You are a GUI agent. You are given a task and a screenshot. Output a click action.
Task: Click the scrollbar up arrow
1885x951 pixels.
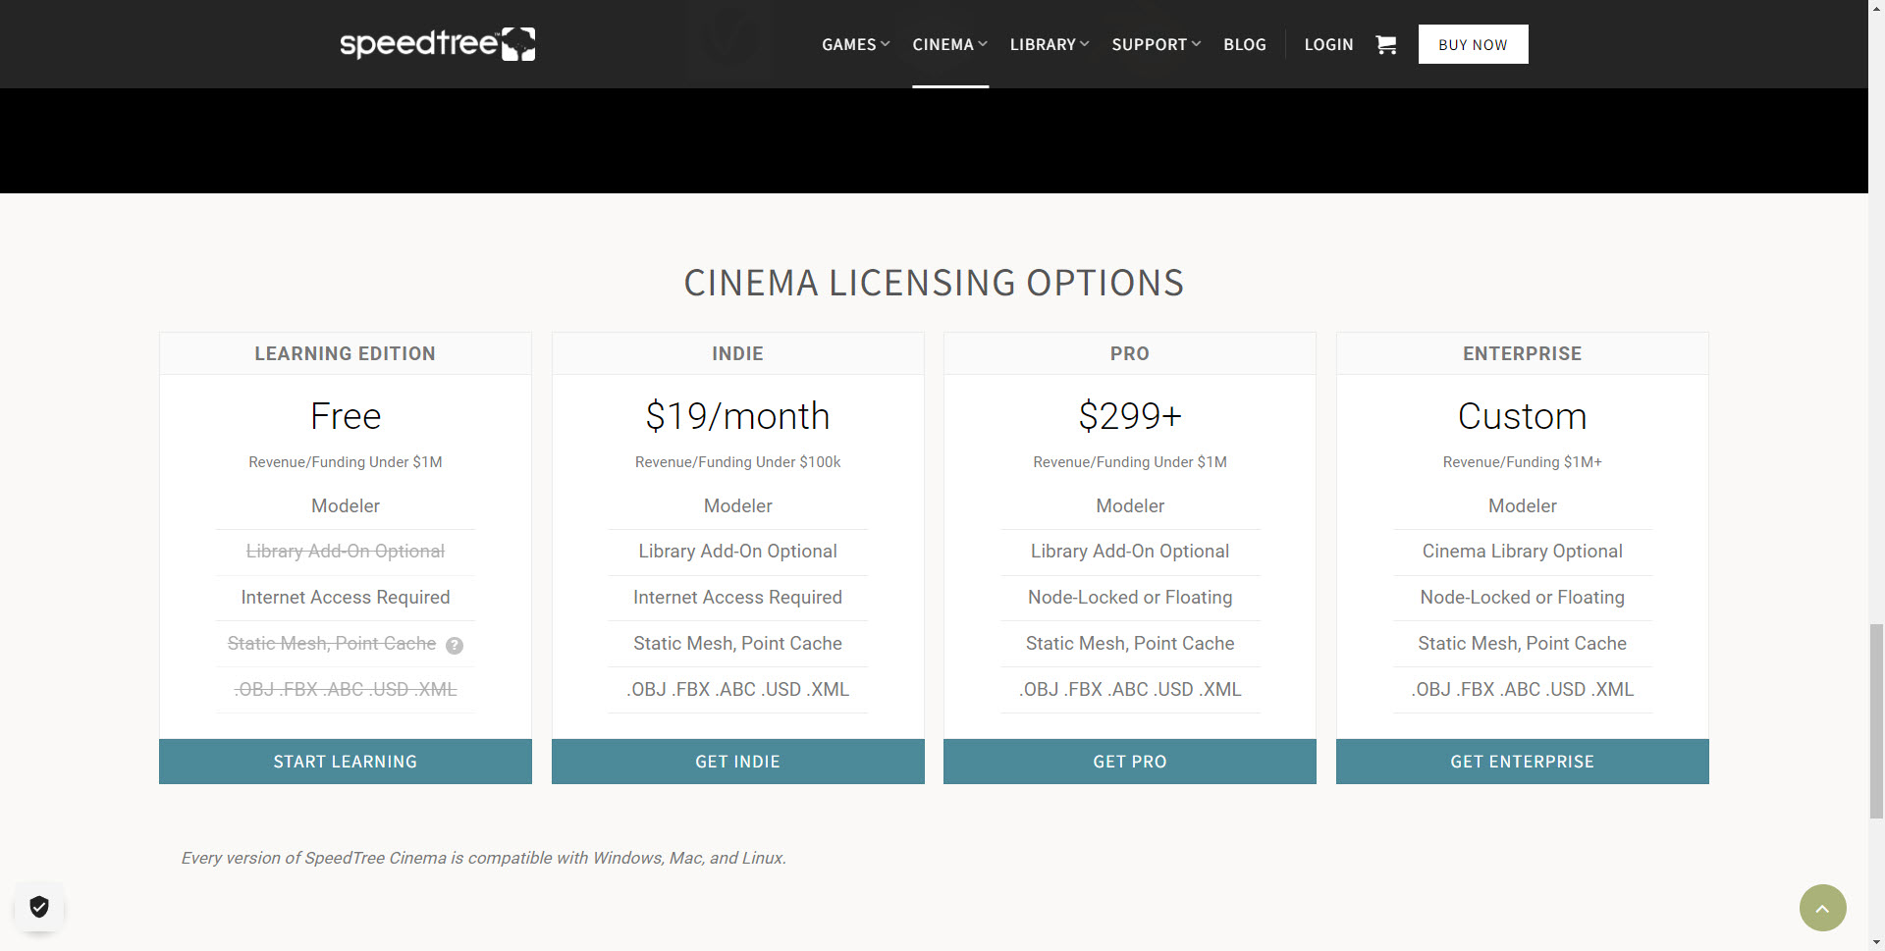tap(1876, 8)
